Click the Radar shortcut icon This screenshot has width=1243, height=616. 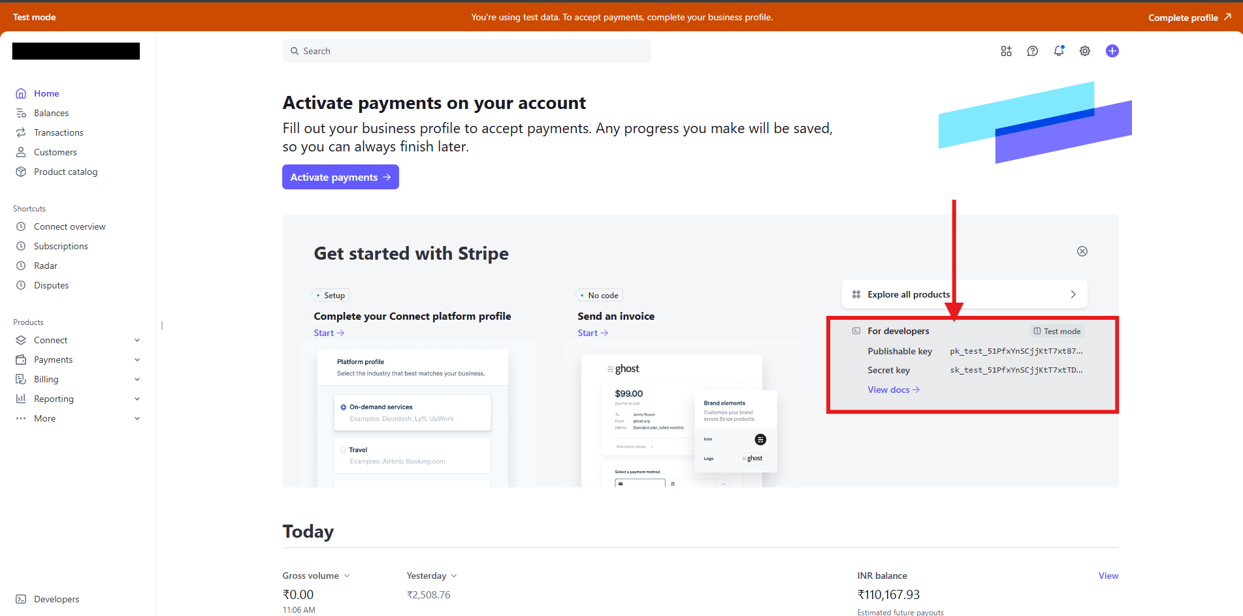pos(21,266)
